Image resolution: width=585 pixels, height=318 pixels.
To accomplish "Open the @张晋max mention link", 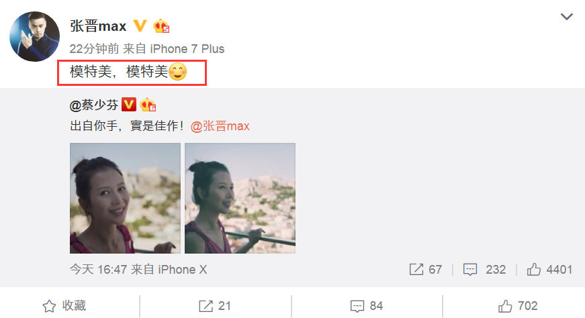I will tap(220, 126).
